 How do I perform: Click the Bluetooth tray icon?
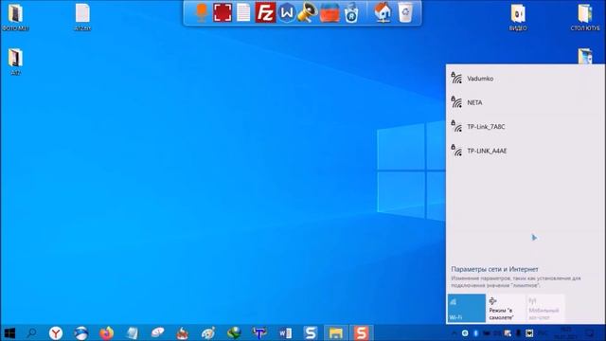(475, 332)
